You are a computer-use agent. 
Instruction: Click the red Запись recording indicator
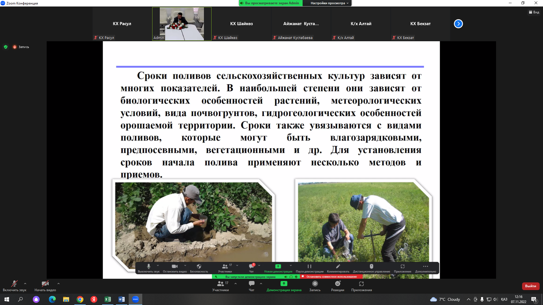point(21,47)
